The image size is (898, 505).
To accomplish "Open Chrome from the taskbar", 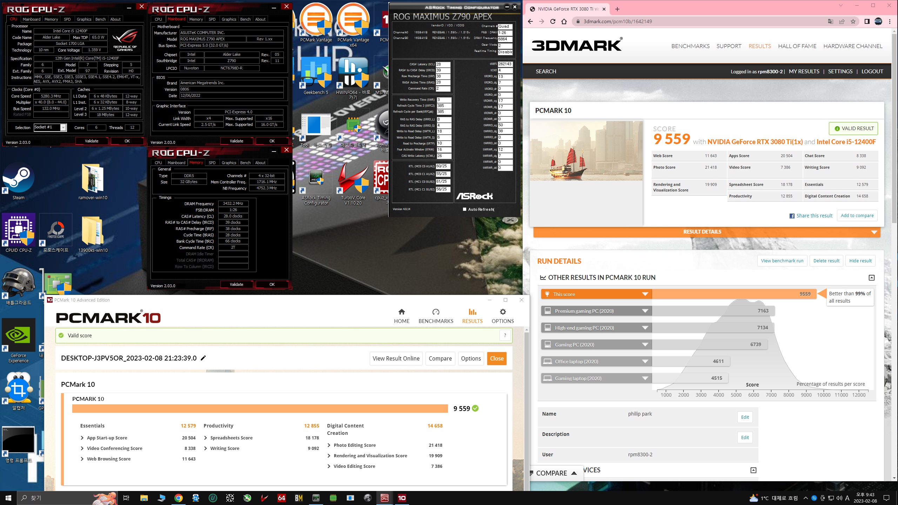I will coord(178,498).
